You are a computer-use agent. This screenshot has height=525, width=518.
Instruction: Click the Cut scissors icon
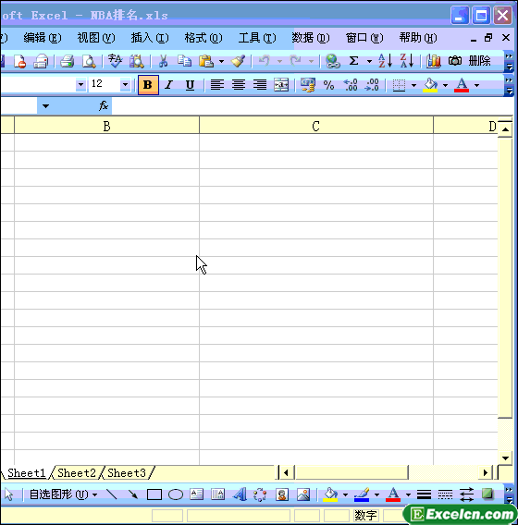[x=163, y=61]
